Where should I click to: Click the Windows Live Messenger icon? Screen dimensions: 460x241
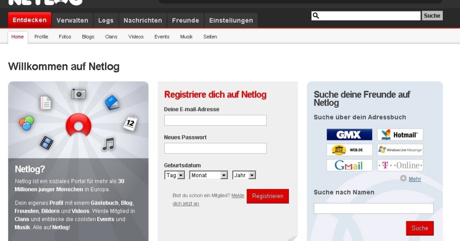pos(400,150)
